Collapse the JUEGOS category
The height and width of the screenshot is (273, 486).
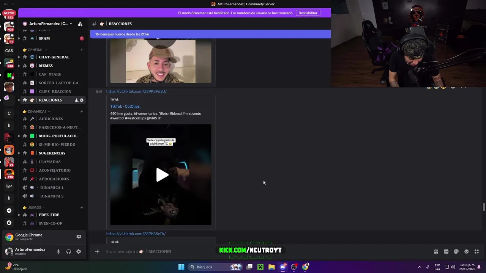(34, 207)
